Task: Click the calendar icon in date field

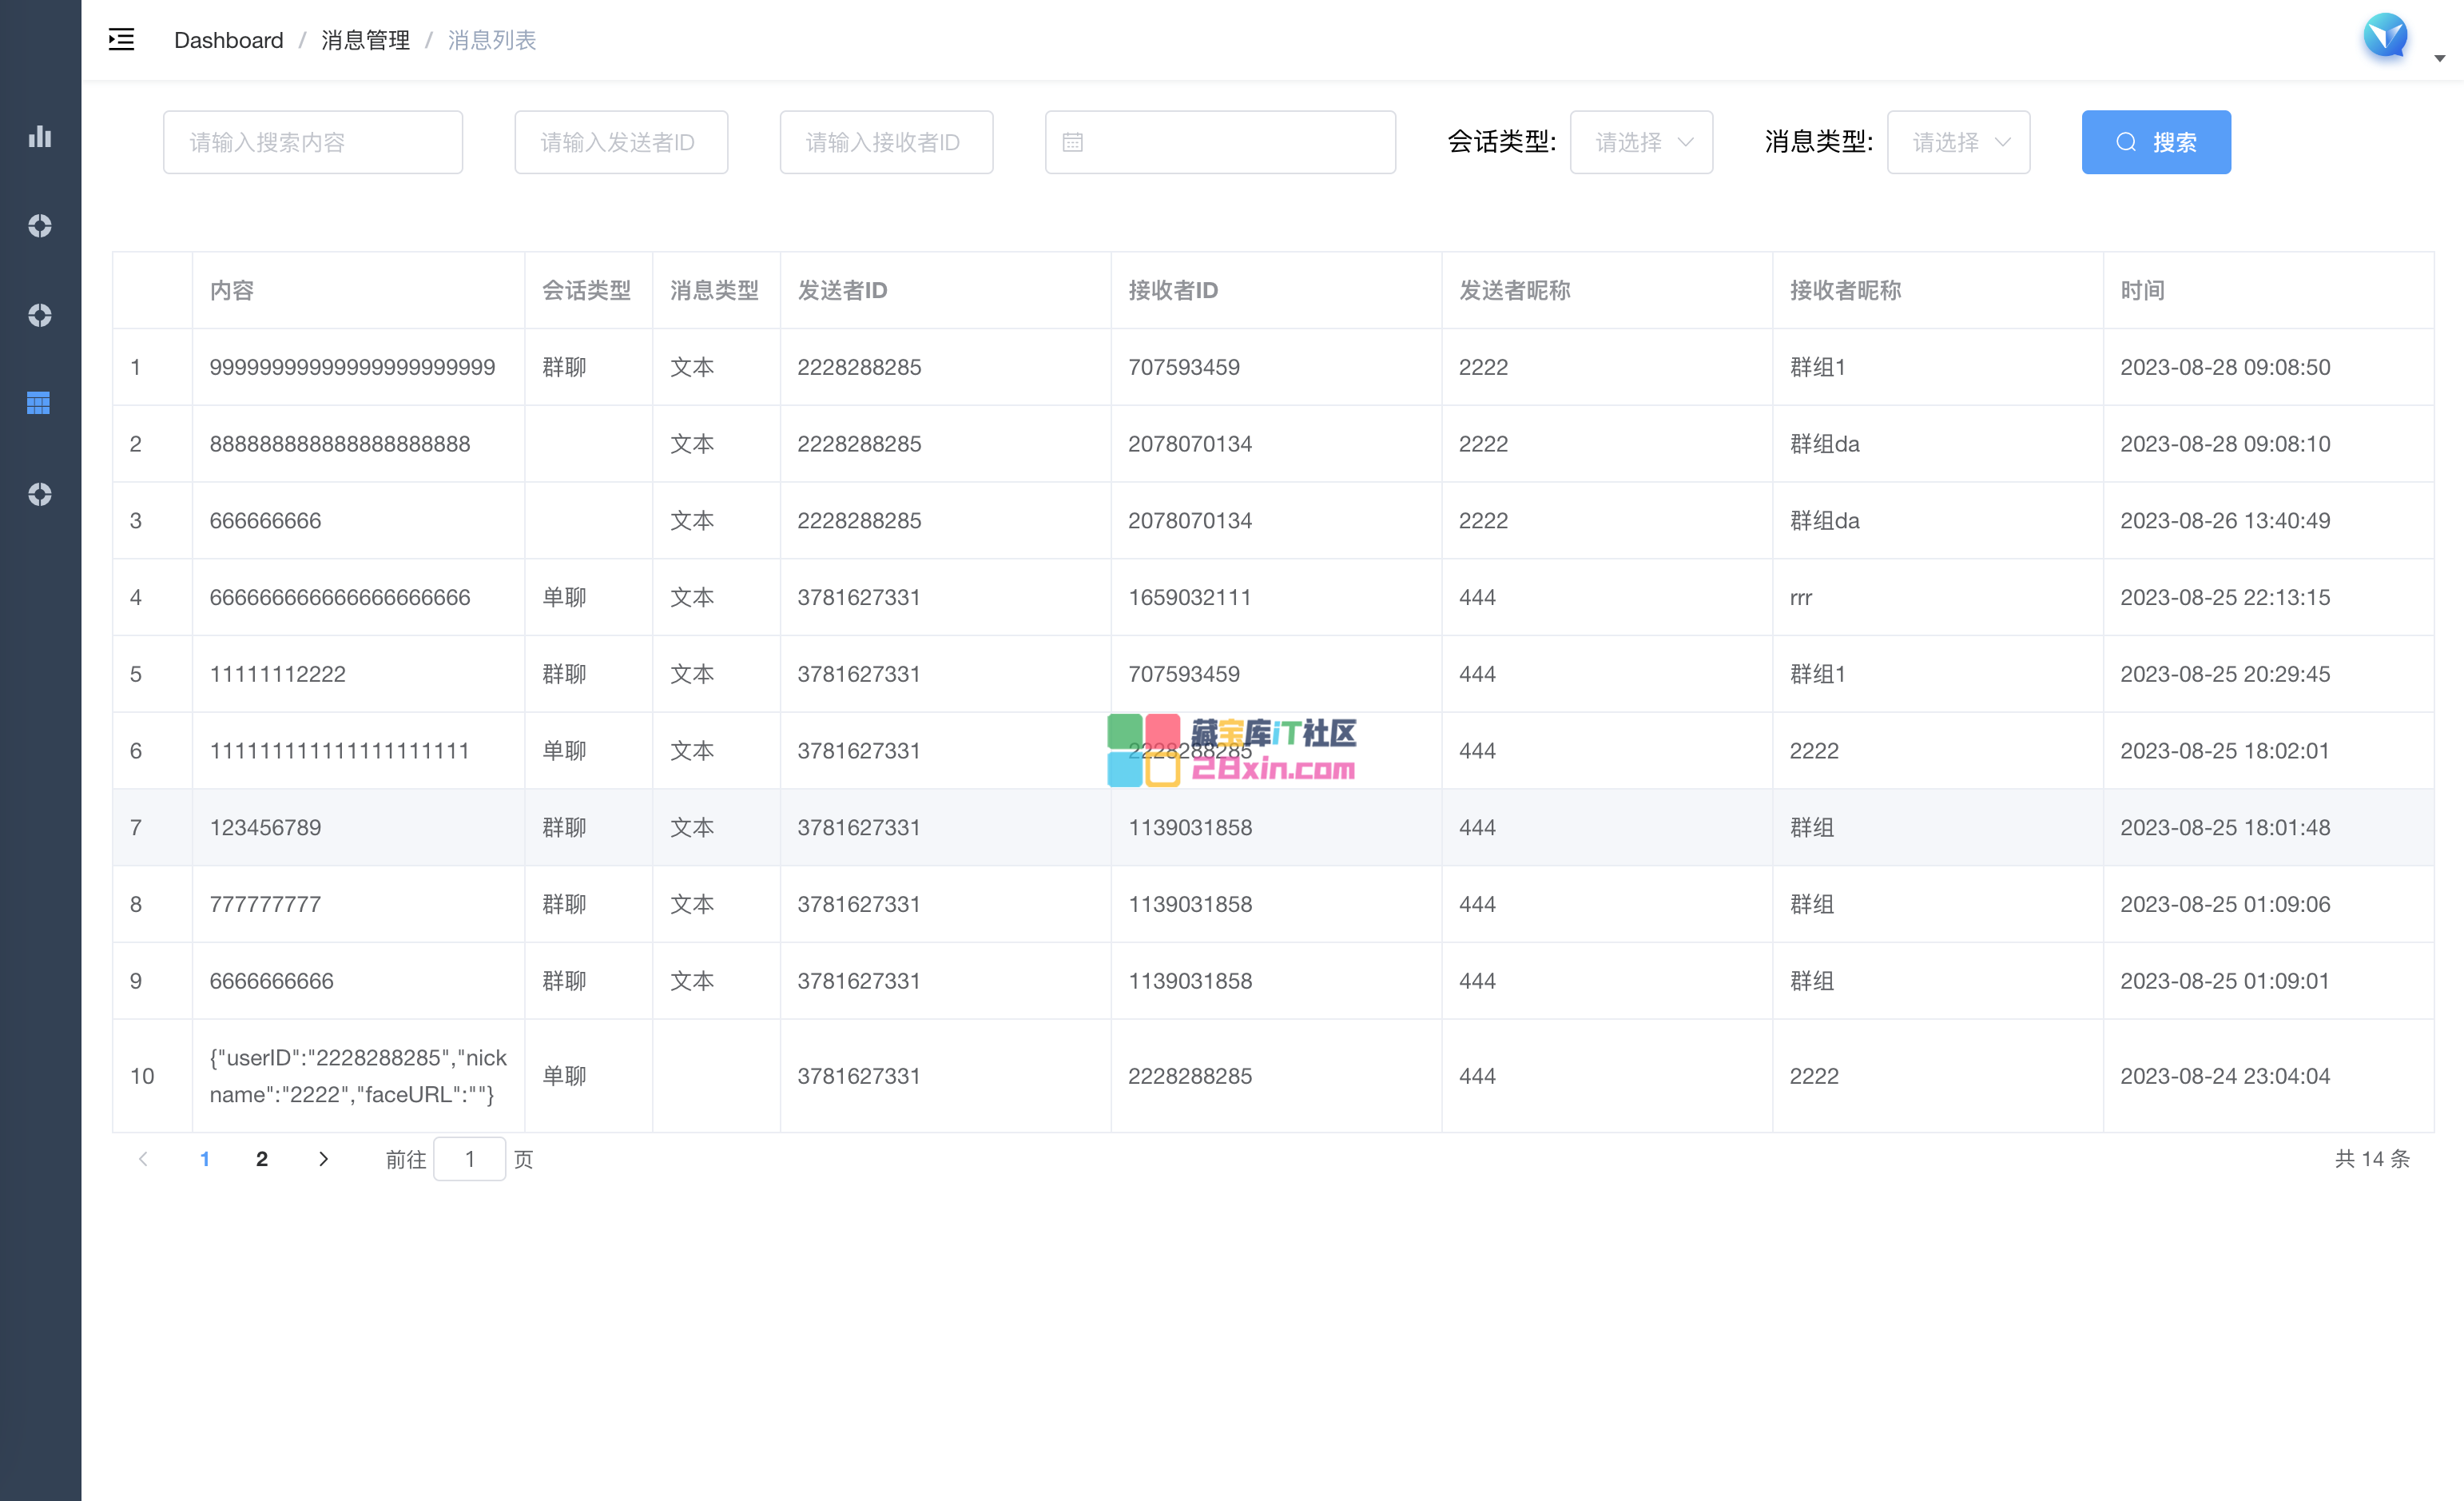Action: pos(1073,142)
